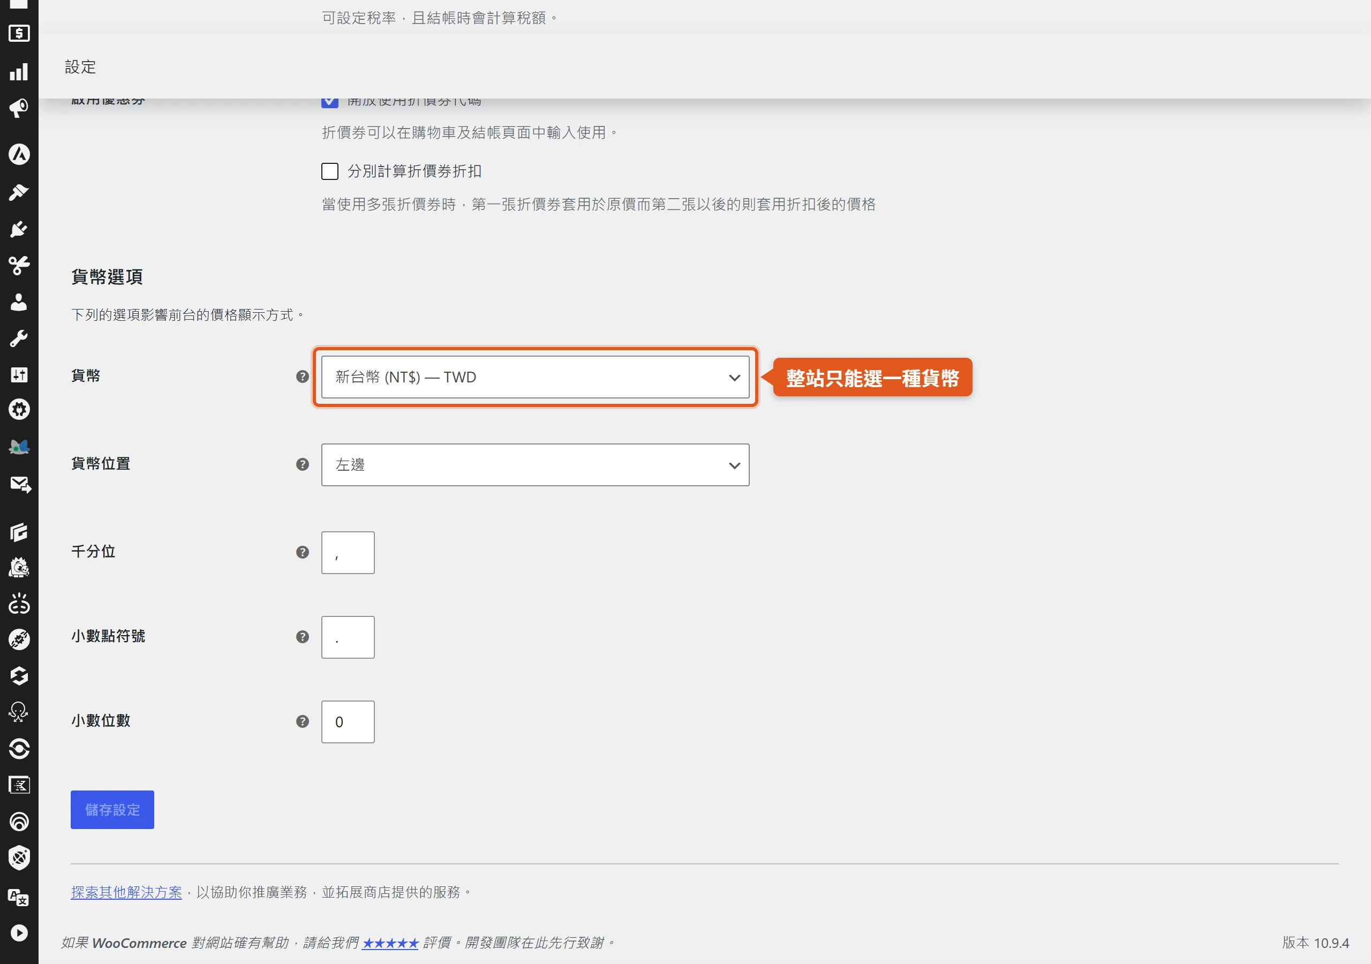Open the Plugins plug icon
The height and width of the screenshot is (964, 1371).
point(19,229)
